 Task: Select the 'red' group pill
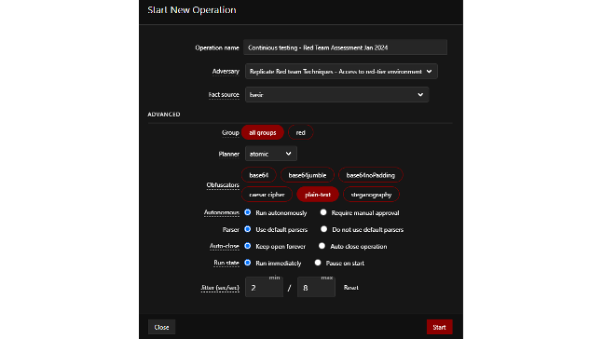tap(300, 132)
